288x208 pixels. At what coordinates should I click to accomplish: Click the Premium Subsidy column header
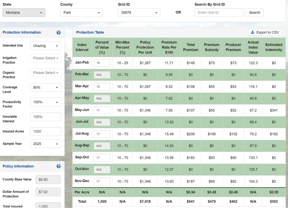(212, 47)
